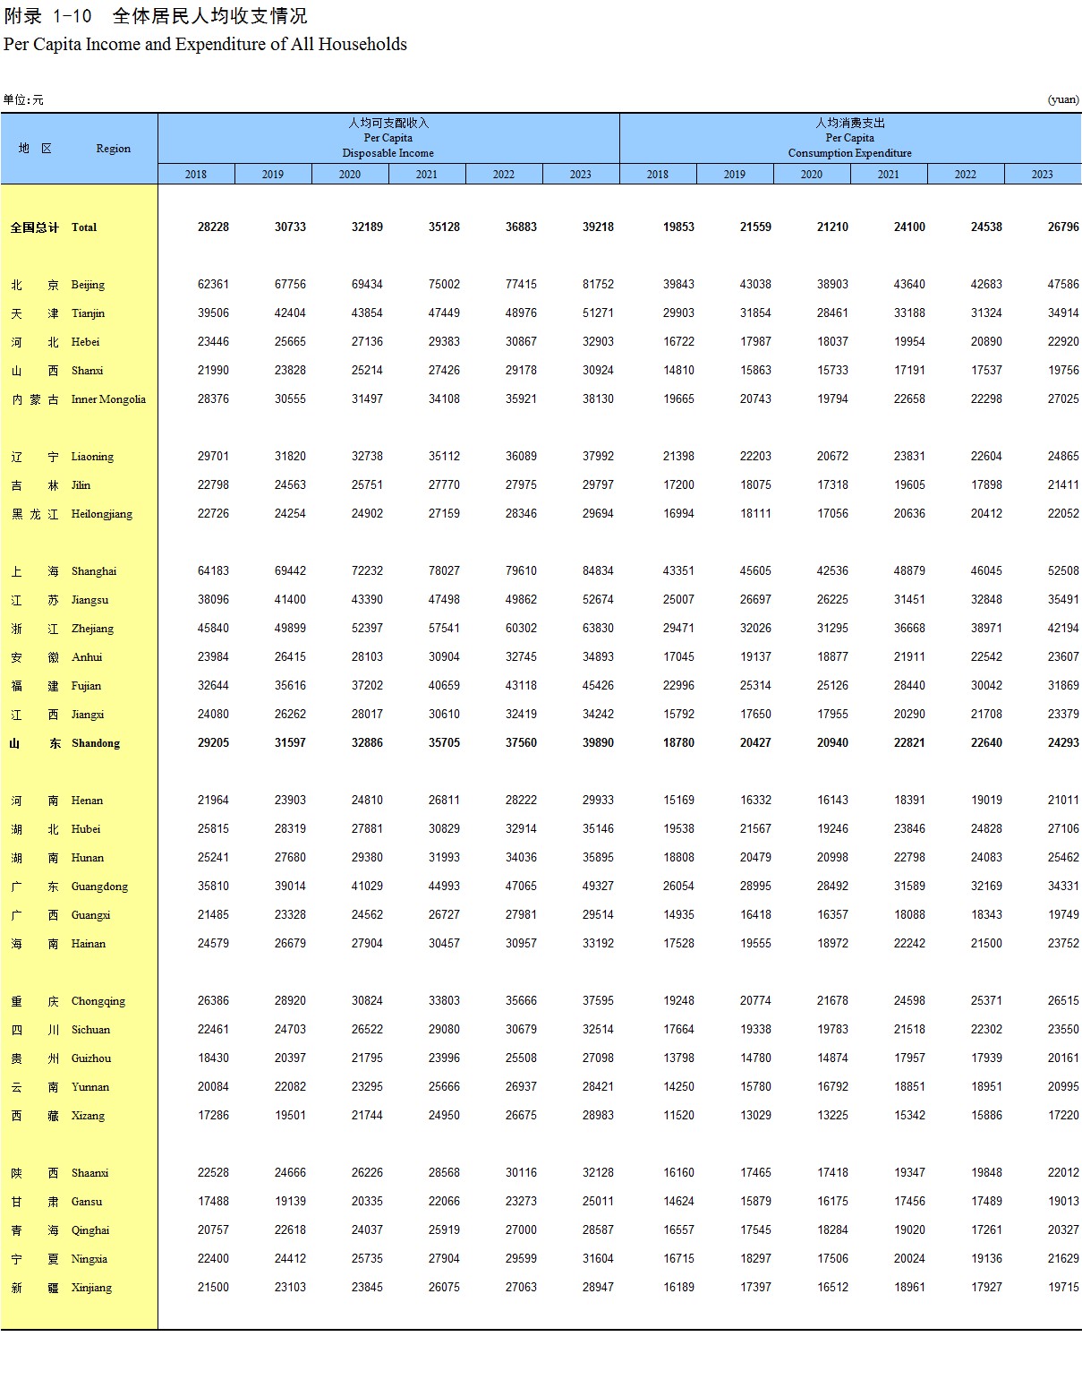Select the 'Inner Mongolia' row label
Viewport: 1082px width, 1388px height.
tap(108, 399)
